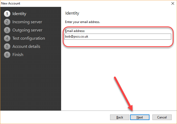
Task: Focus the Email address input field
Action: (x=118, y=36)
